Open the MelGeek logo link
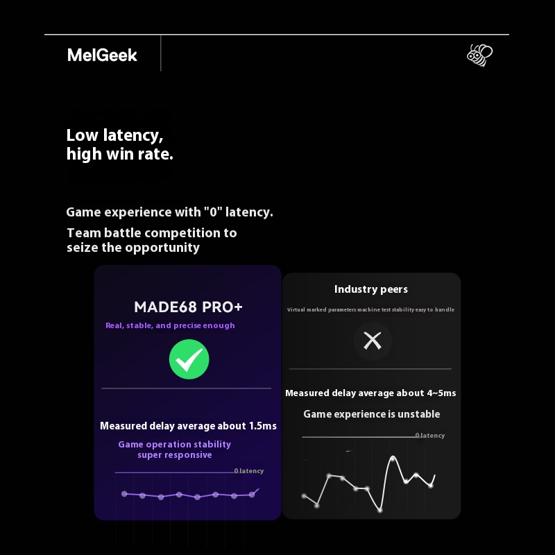This screenshot has height=555, width=555. click(103, 55)
